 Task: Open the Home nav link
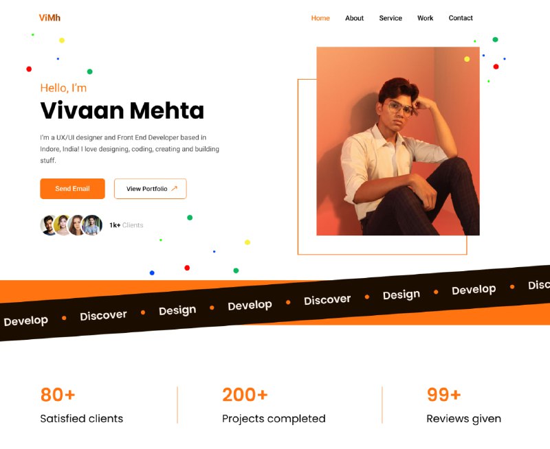[320, 18]
